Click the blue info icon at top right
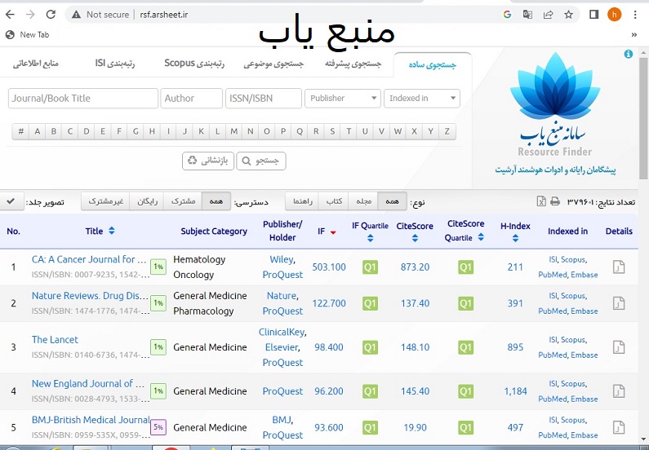The image size is (649, 450). [x=629, y=54]
